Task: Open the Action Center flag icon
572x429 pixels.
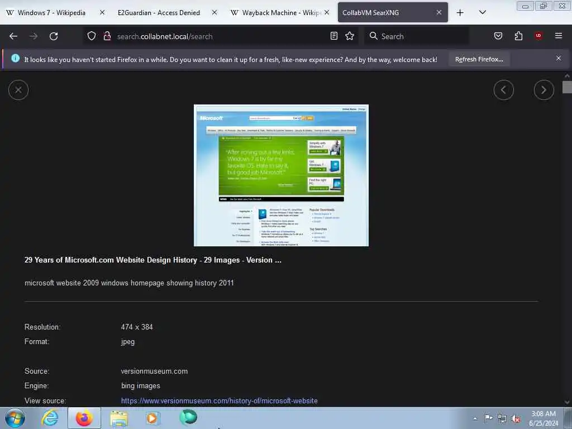Action: (488, 418)
